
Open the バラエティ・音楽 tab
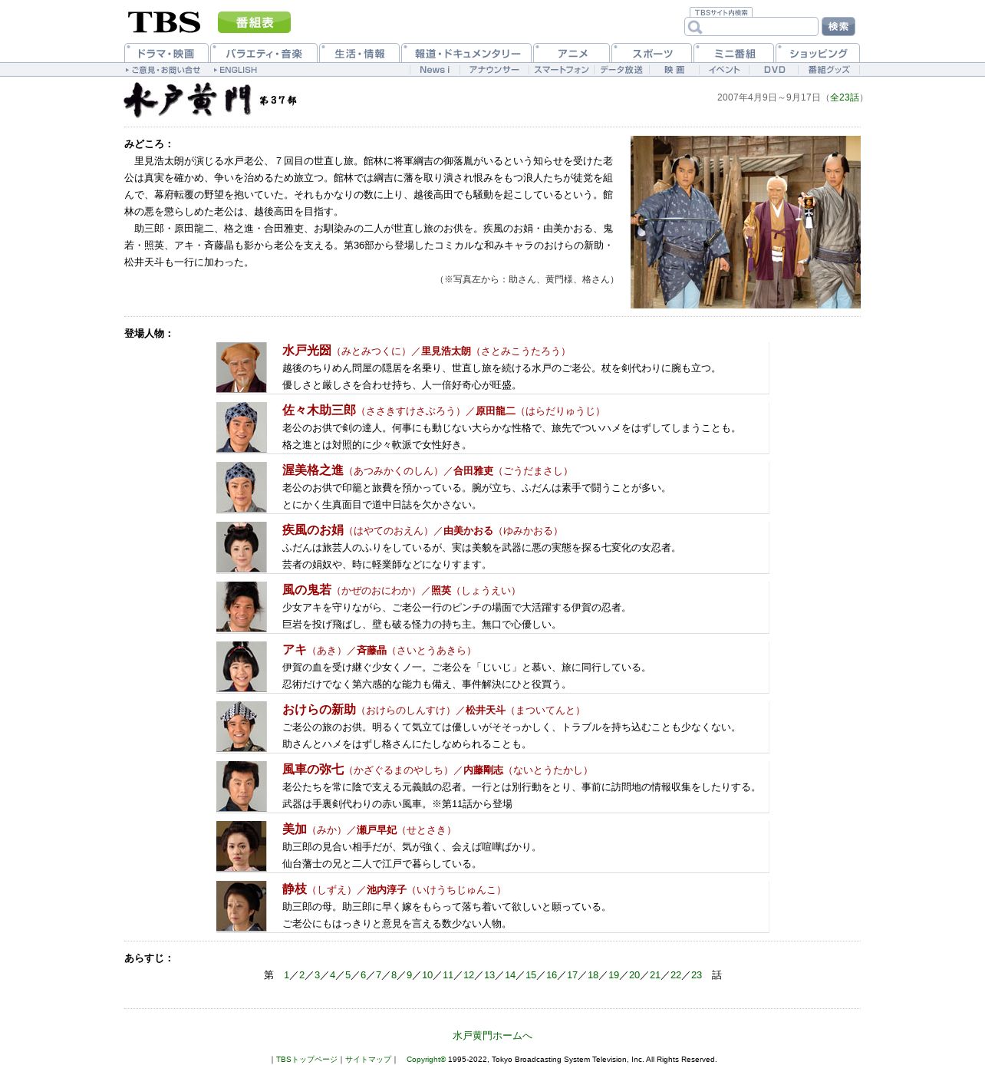[264, 53]
